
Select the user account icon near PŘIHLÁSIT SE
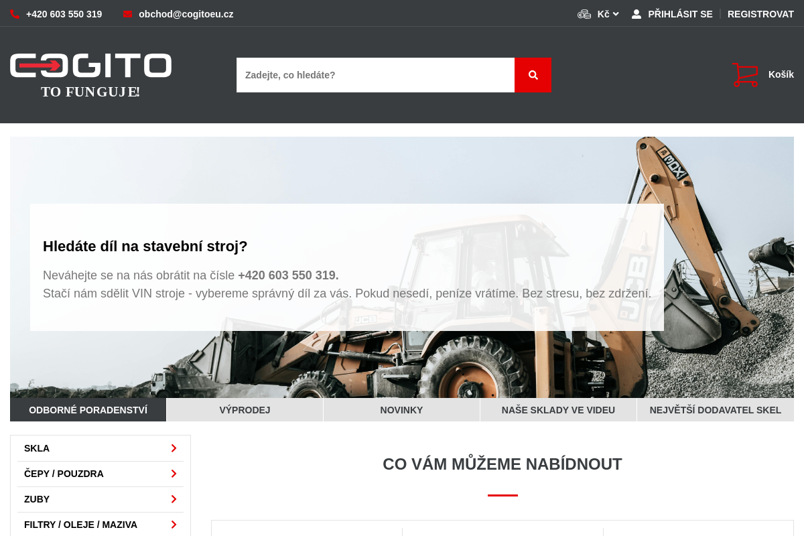pos(635,13)
